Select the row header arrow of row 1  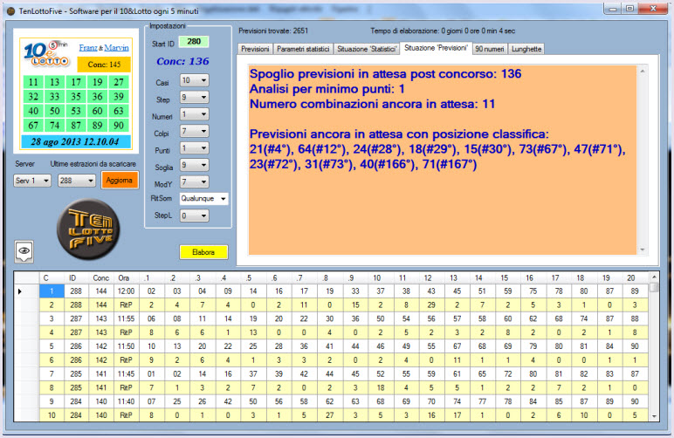26,291
